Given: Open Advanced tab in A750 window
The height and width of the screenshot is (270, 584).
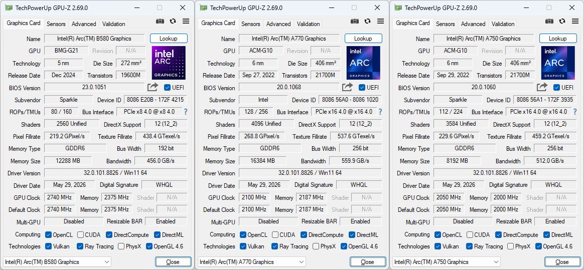Looking at the screenshot, I should point(473,24).
